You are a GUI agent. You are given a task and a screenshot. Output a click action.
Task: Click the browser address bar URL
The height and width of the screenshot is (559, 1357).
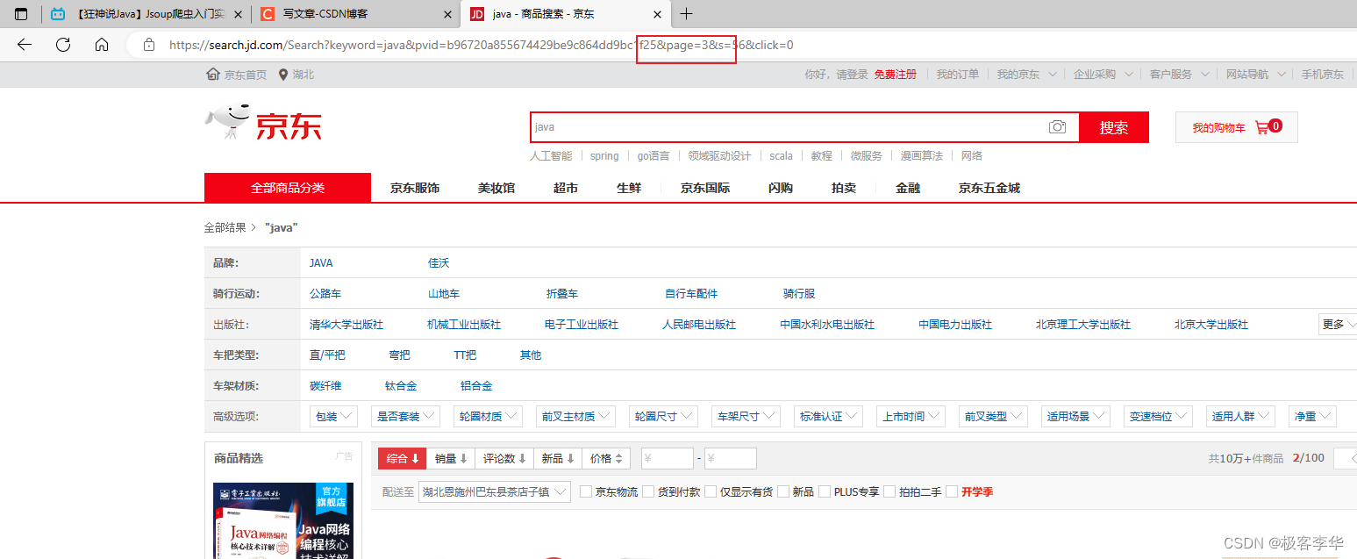click(x=481, y=45)
